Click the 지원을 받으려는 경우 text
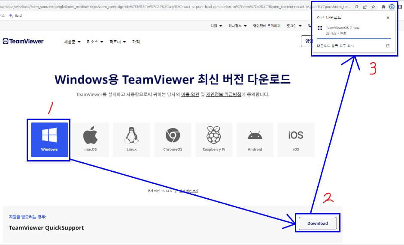404x245 pixels. click(x=27, y=217)
